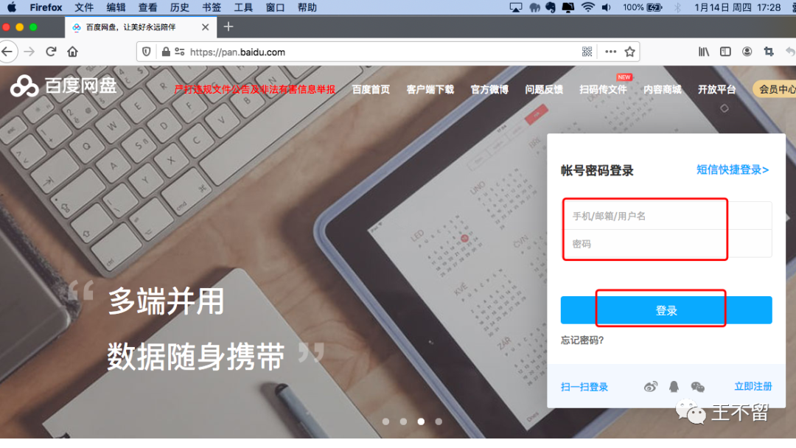Reload the Baidu Pan page
Image resolution: width=796 pixels, height=448 pixels.
pyautogui.click(x=51, y=52)
